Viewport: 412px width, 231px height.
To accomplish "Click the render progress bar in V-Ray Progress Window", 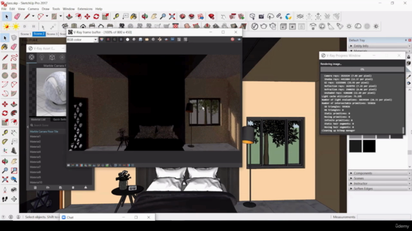I will pyautogui.click(x=362, y=69).
